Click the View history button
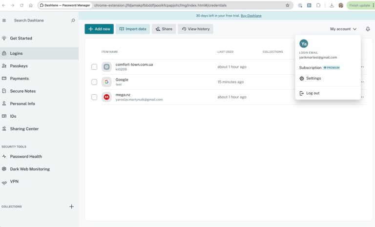Viewport: 375px width, 227px height. click(195, 29)
